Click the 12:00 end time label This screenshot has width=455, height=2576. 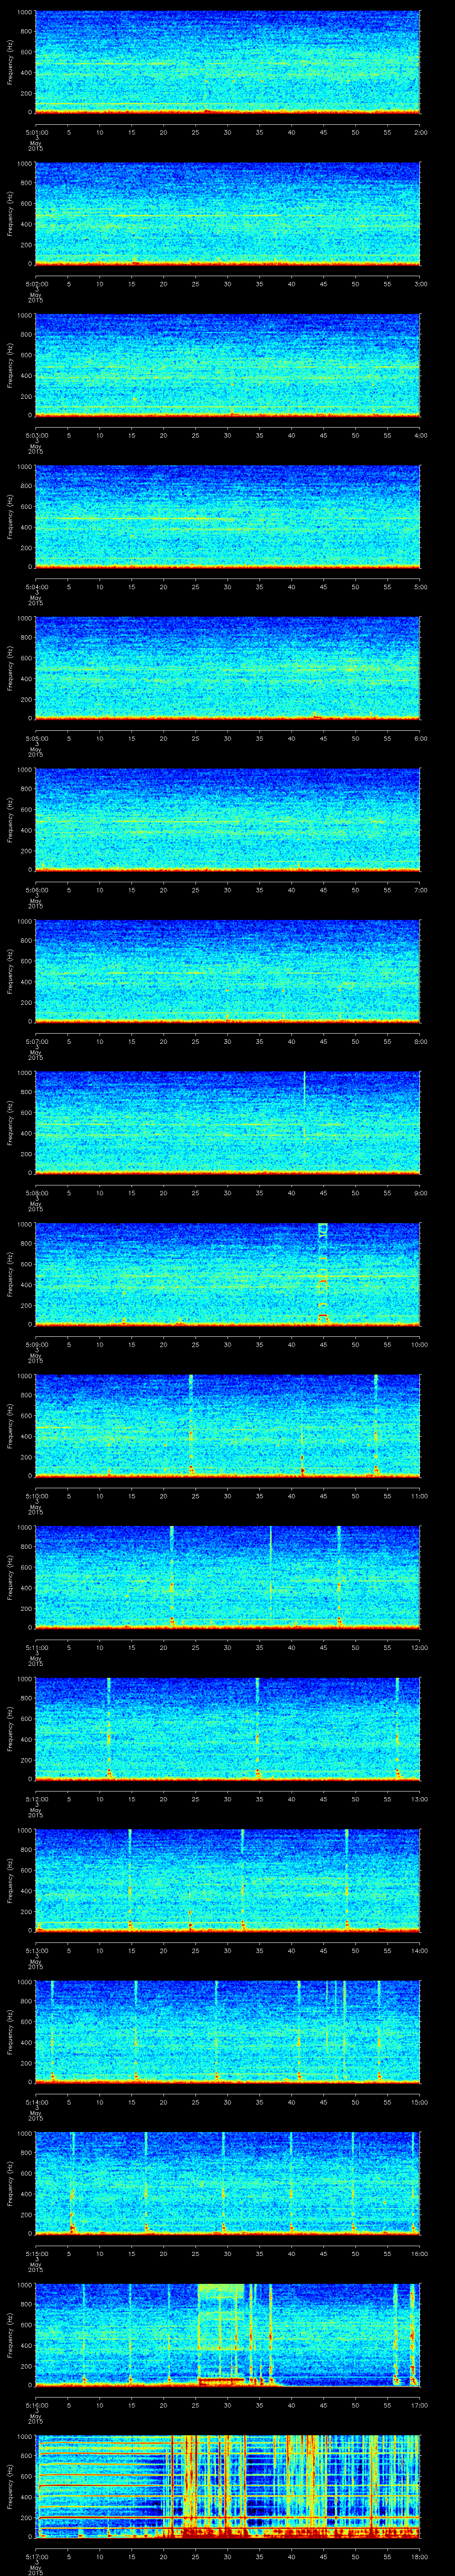tap(419, 1648)
